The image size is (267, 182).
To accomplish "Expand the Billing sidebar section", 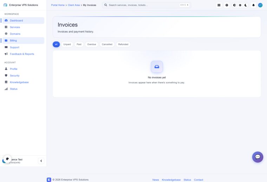I will (x=23, y=41).
